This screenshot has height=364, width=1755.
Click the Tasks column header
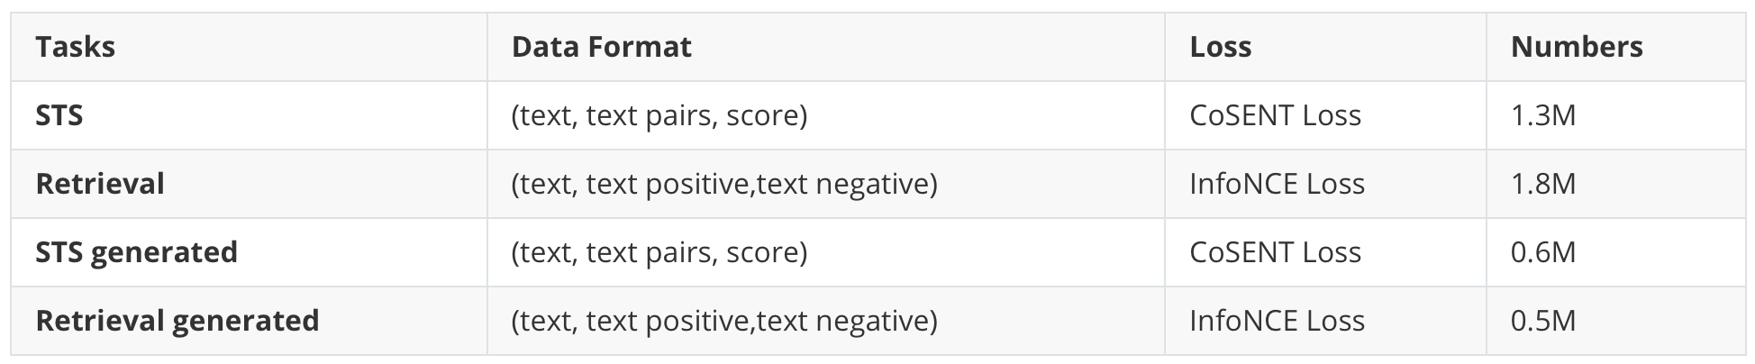tap(76, 47)
